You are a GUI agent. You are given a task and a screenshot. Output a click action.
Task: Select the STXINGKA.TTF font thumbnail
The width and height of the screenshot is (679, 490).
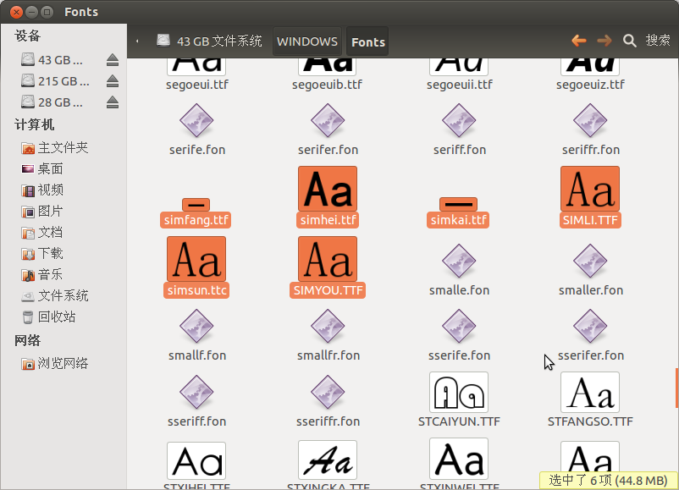coord(328,460)
